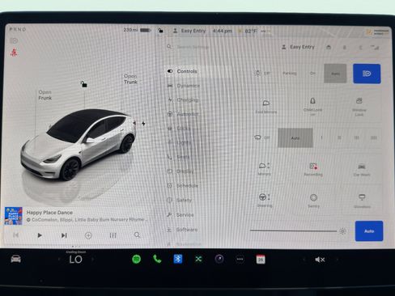395x296 pixels.
Task: Play the current track
Action: (40, 235)
